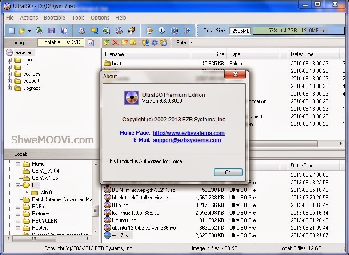
Task: Click the Open CD/DVD toolbar icon
Action: [x=39, y=31]
